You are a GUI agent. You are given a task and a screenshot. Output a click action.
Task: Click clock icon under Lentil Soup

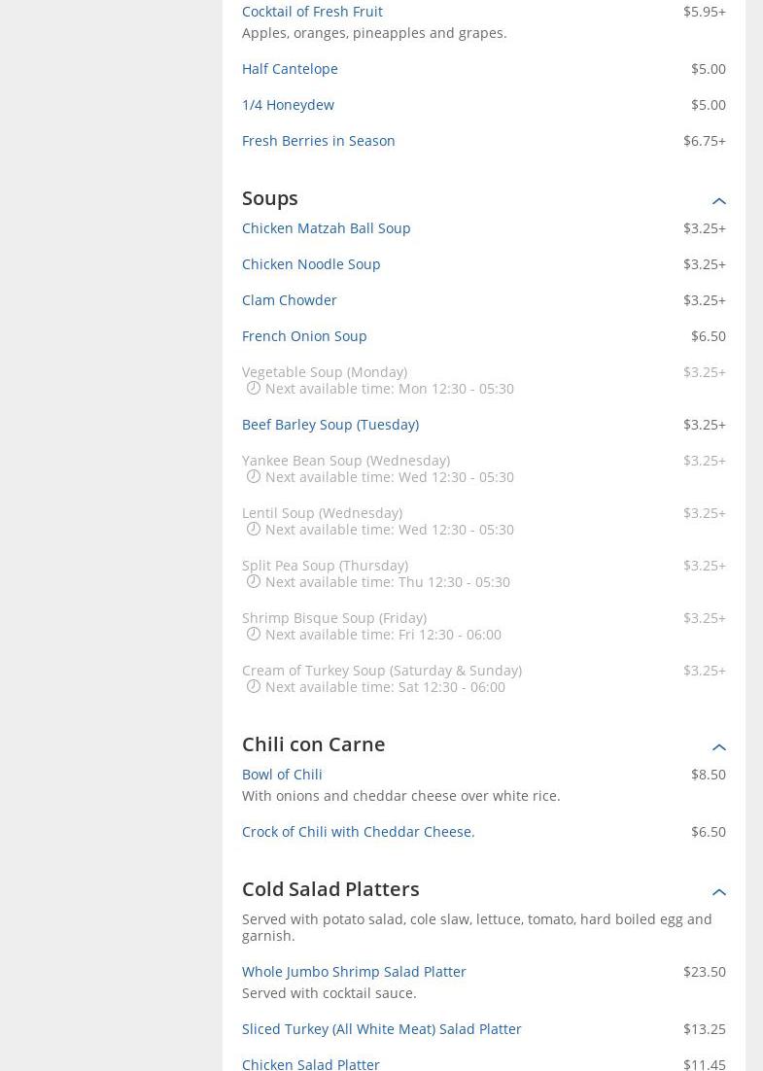(x=254, y=529)
